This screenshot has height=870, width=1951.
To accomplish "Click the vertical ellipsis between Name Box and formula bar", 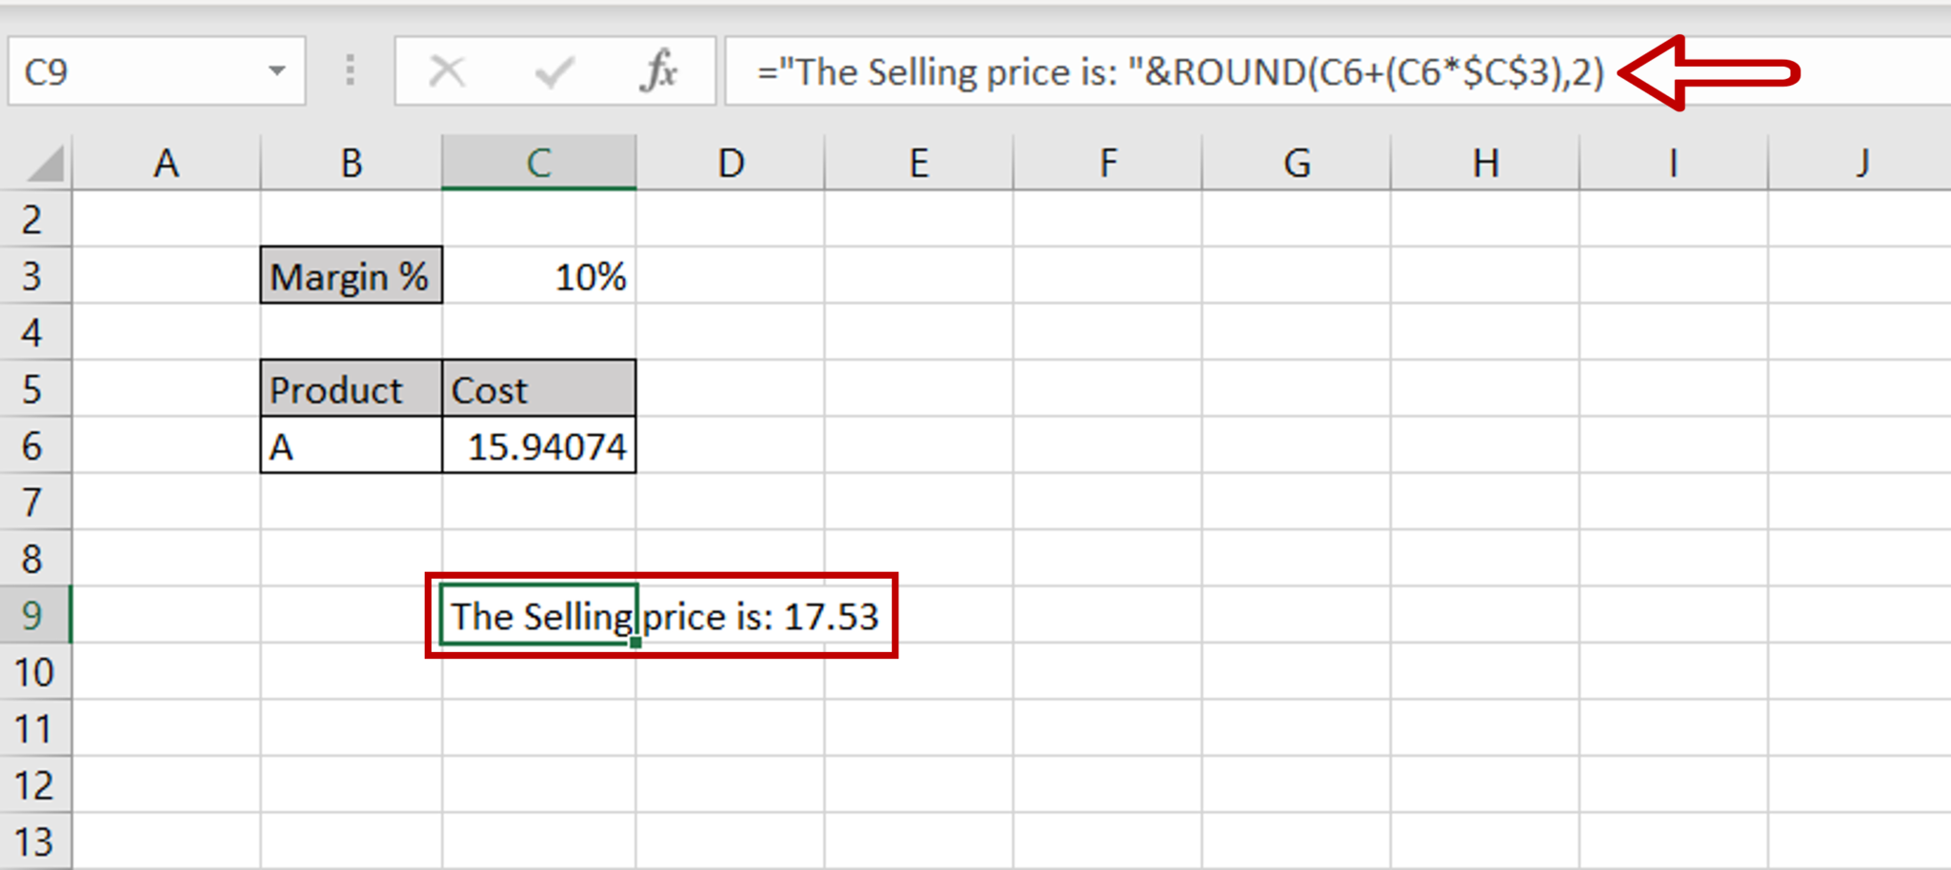I will (x=350, y=69).
